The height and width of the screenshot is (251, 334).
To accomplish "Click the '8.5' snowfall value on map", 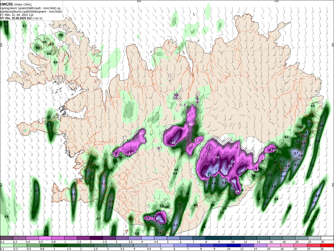I will (x=208, y=175).
